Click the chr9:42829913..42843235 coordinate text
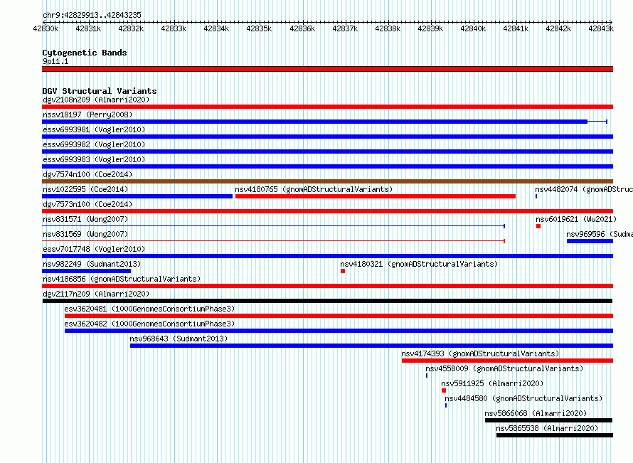The width and height of the screenshot is (633, 463). point(92,15)
